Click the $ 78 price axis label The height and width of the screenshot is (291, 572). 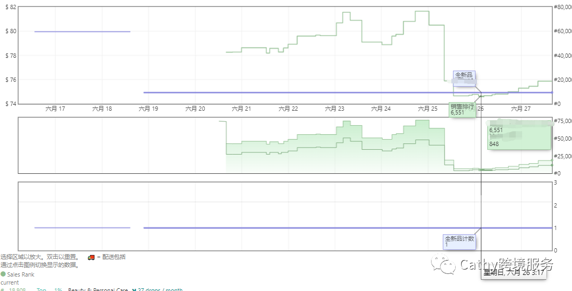[11, 56]
